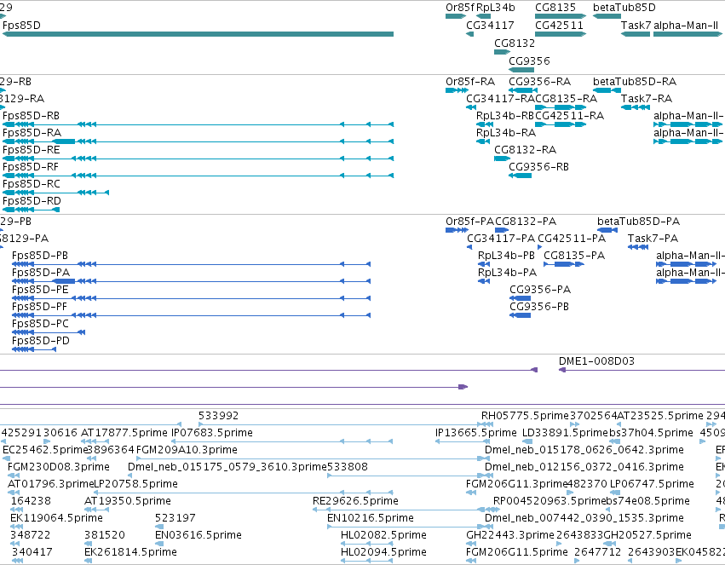Viewport: 725px width, 565px height.
Task: Click the CG8135-PA protein label
Action: 574,256
